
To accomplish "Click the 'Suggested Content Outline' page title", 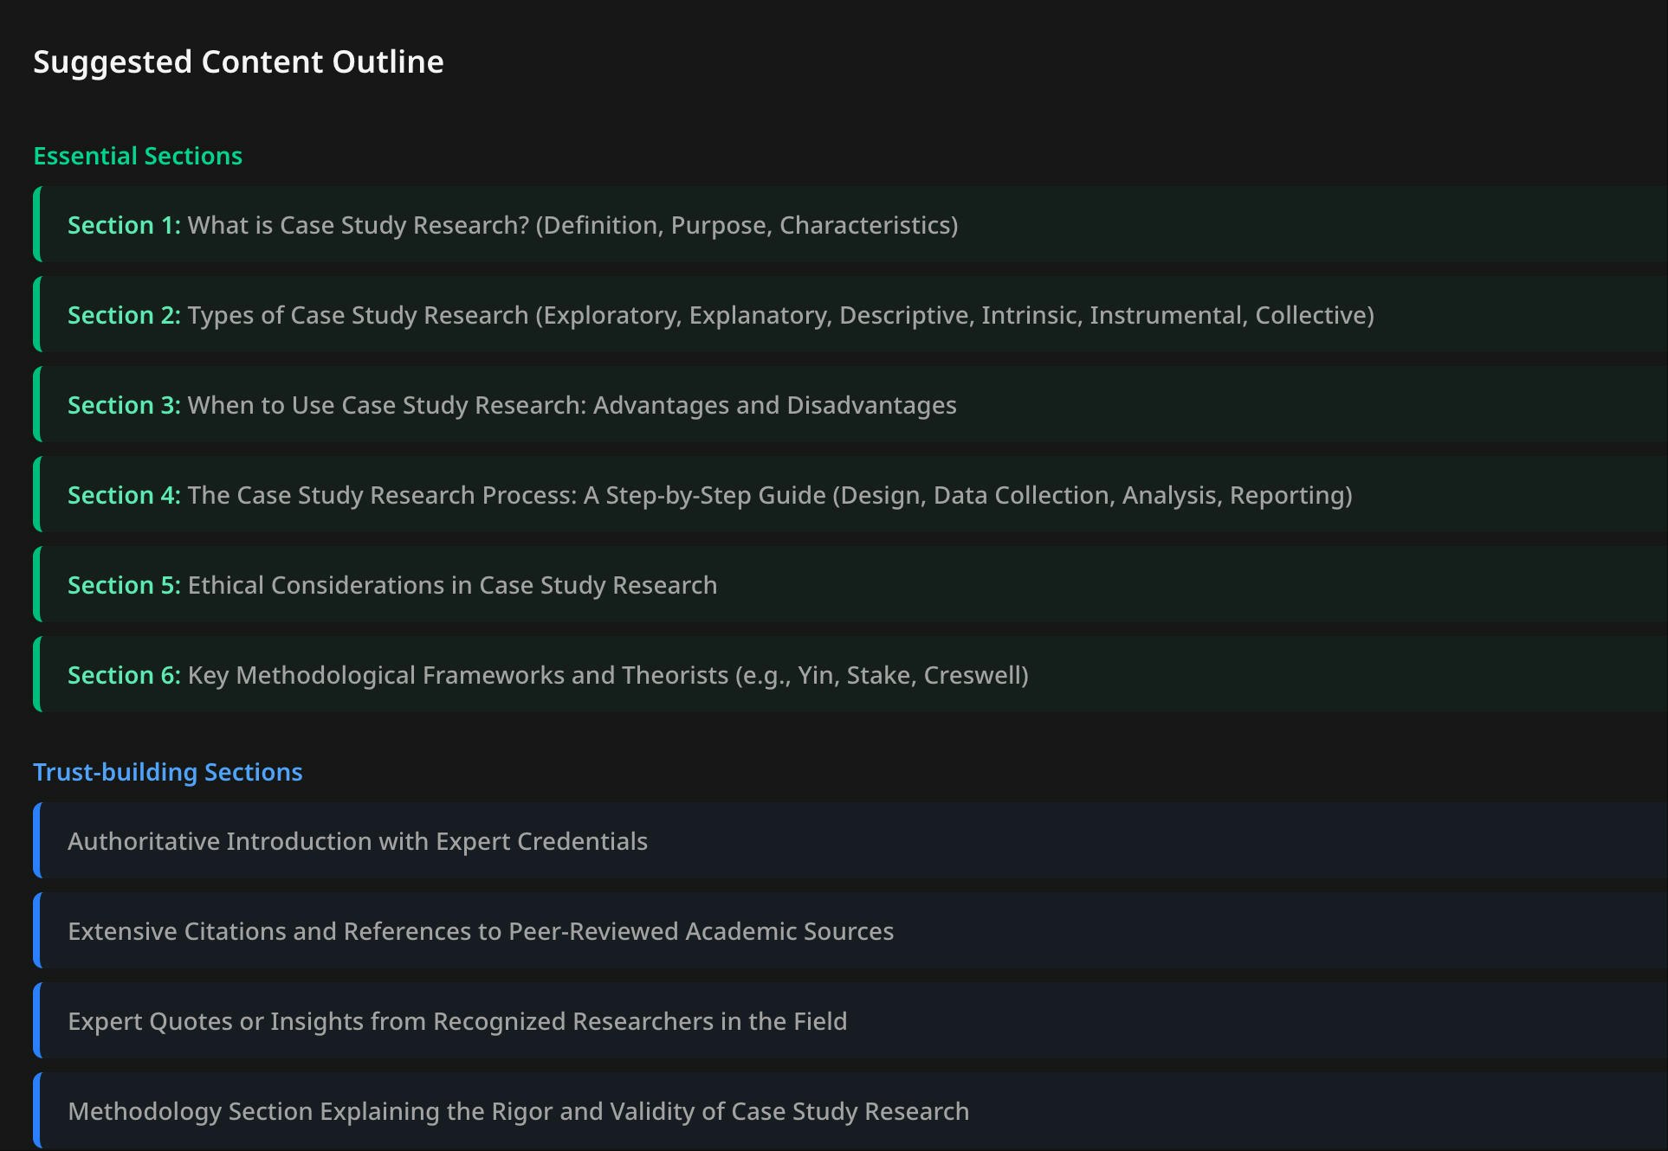I will coord(238,61).
